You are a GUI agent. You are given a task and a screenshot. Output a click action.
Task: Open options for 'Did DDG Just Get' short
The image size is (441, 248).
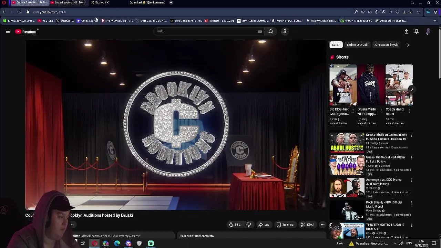point(353,111)
